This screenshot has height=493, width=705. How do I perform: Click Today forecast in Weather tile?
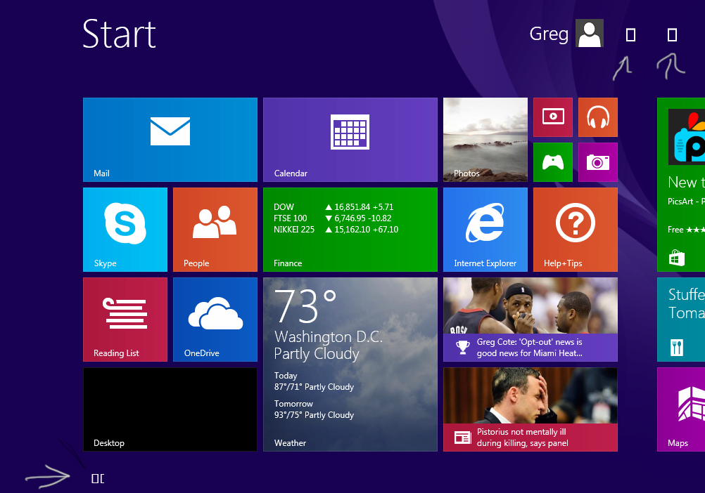point(314,381)
